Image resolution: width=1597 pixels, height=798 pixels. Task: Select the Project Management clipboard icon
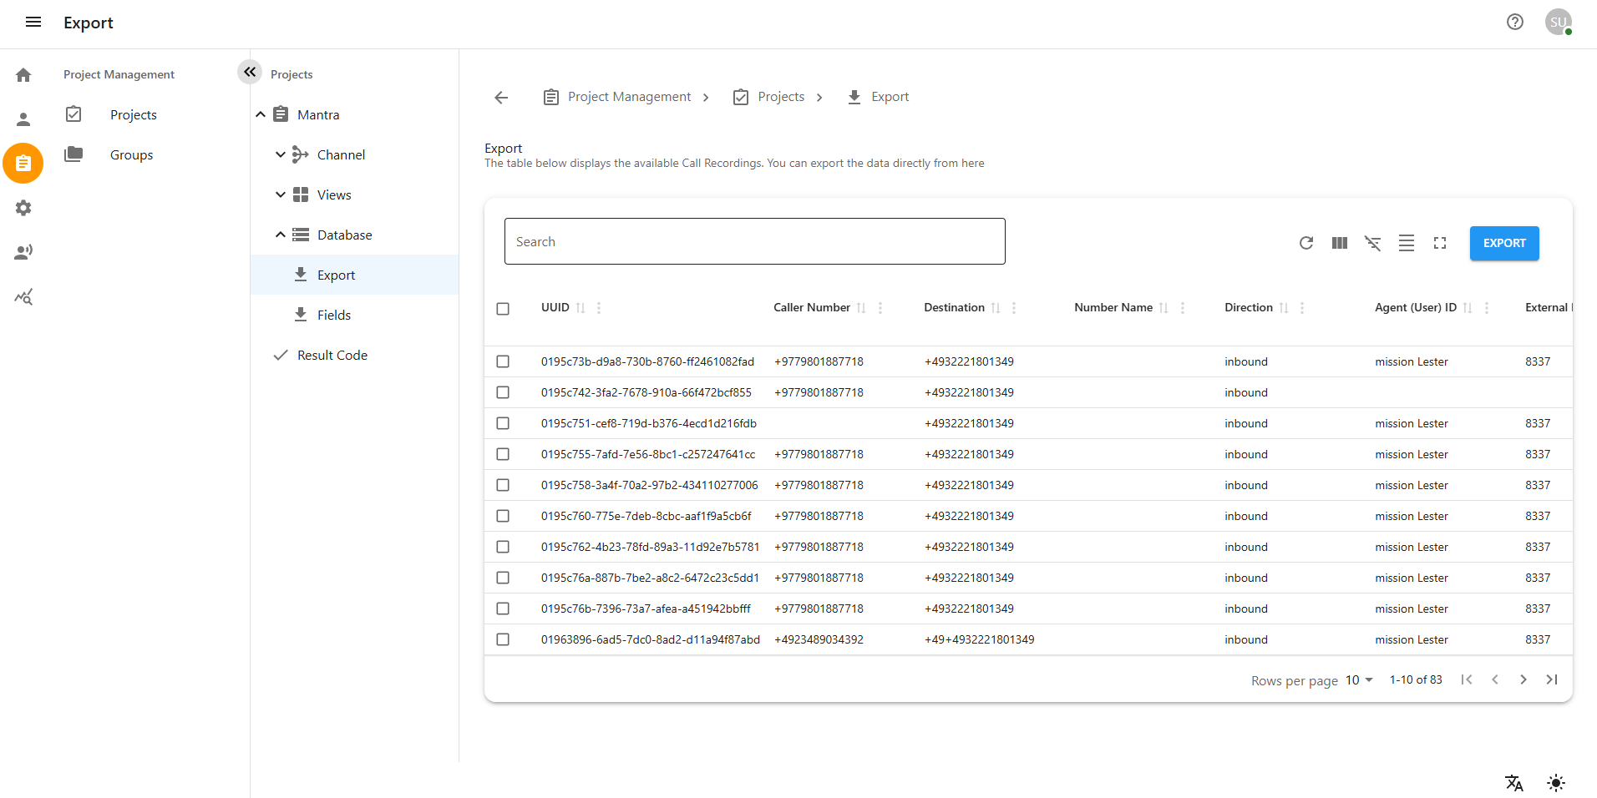click(x=23, y=163)
